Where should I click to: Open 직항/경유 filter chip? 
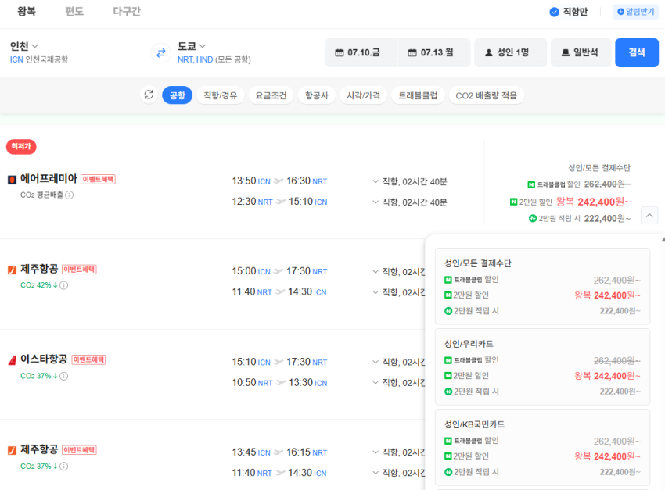point(220,95)
